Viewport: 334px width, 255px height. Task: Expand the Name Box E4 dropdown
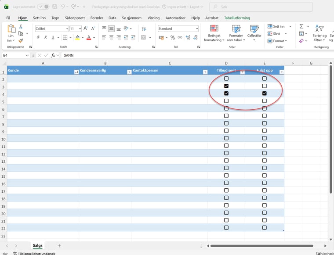[27, 55]
